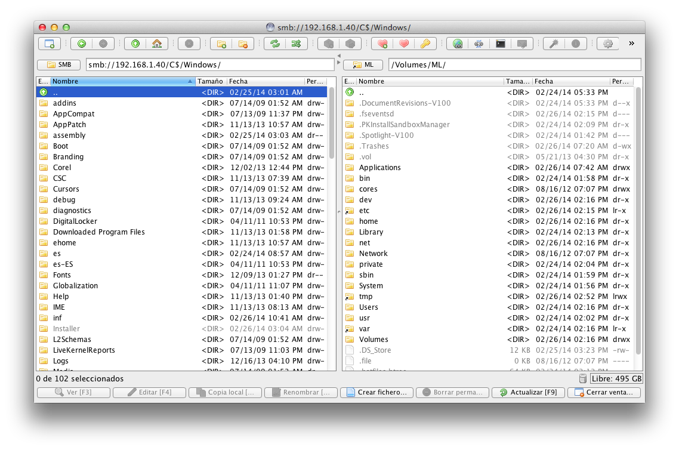The image size is (679, 450).
Task: Sort left panel by Tamaño column
Action: pos(211,81)
